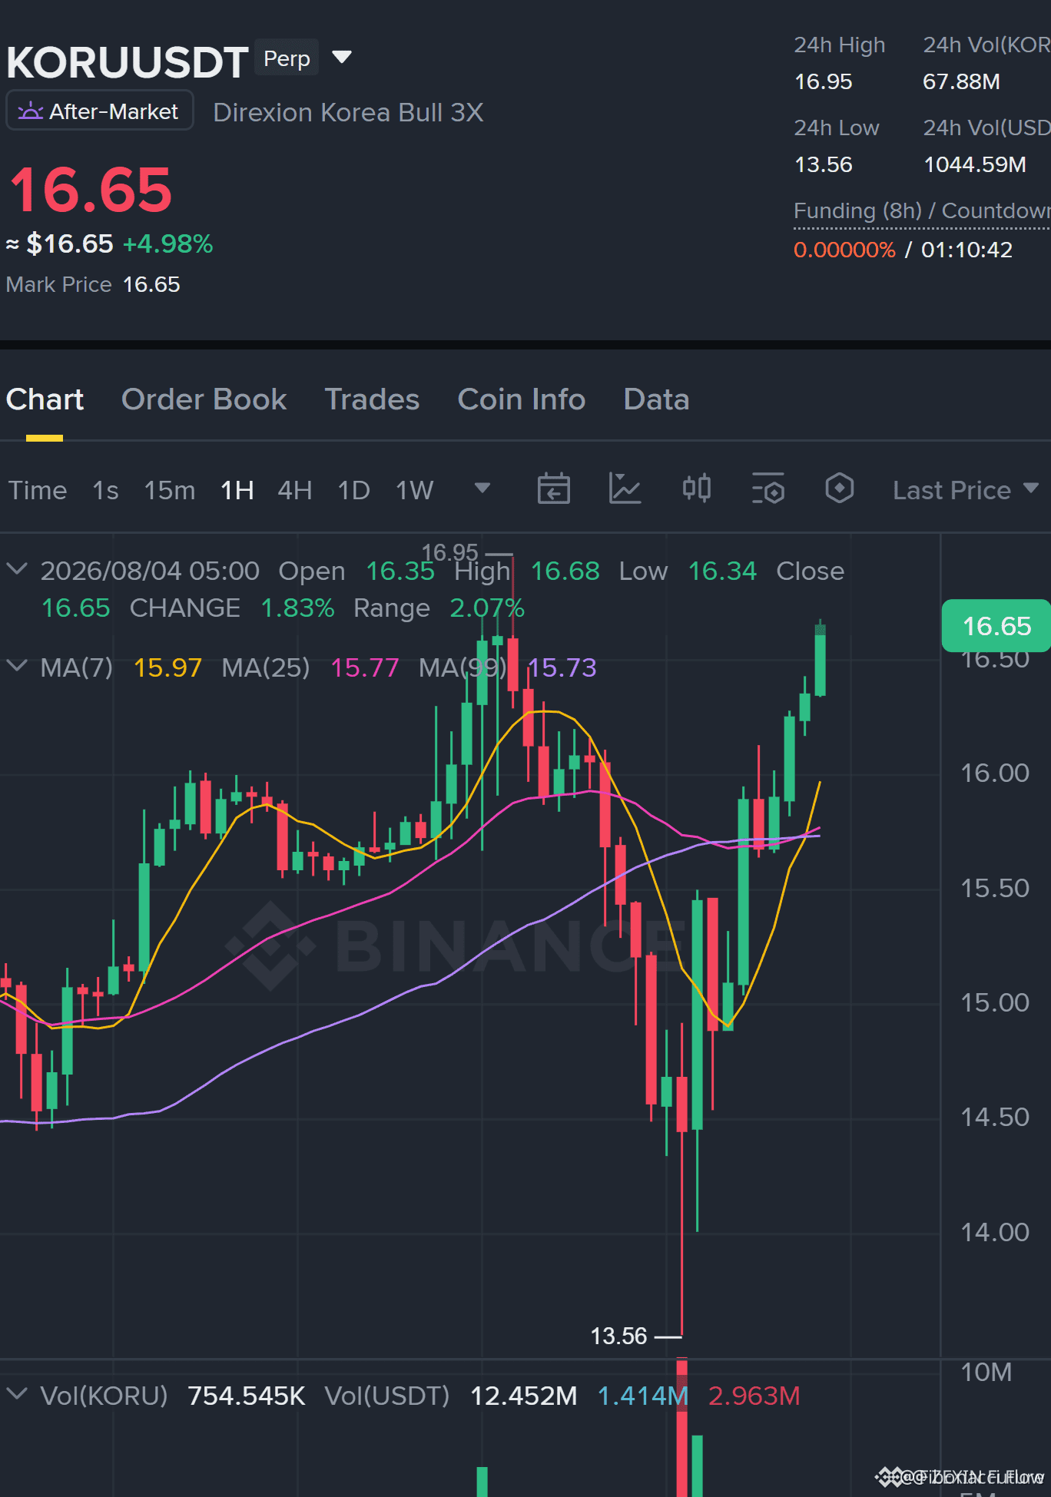
Task: Click the 16.95 high marker on chart
Action: pos(449,552)
